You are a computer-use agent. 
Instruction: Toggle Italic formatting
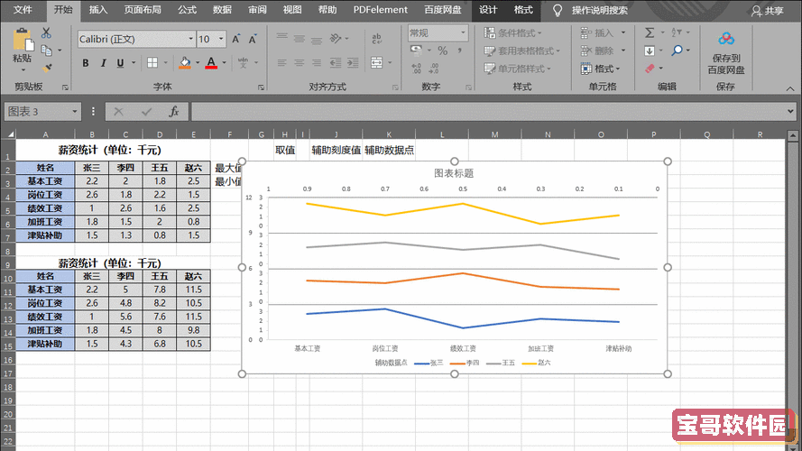coord(103,63)
